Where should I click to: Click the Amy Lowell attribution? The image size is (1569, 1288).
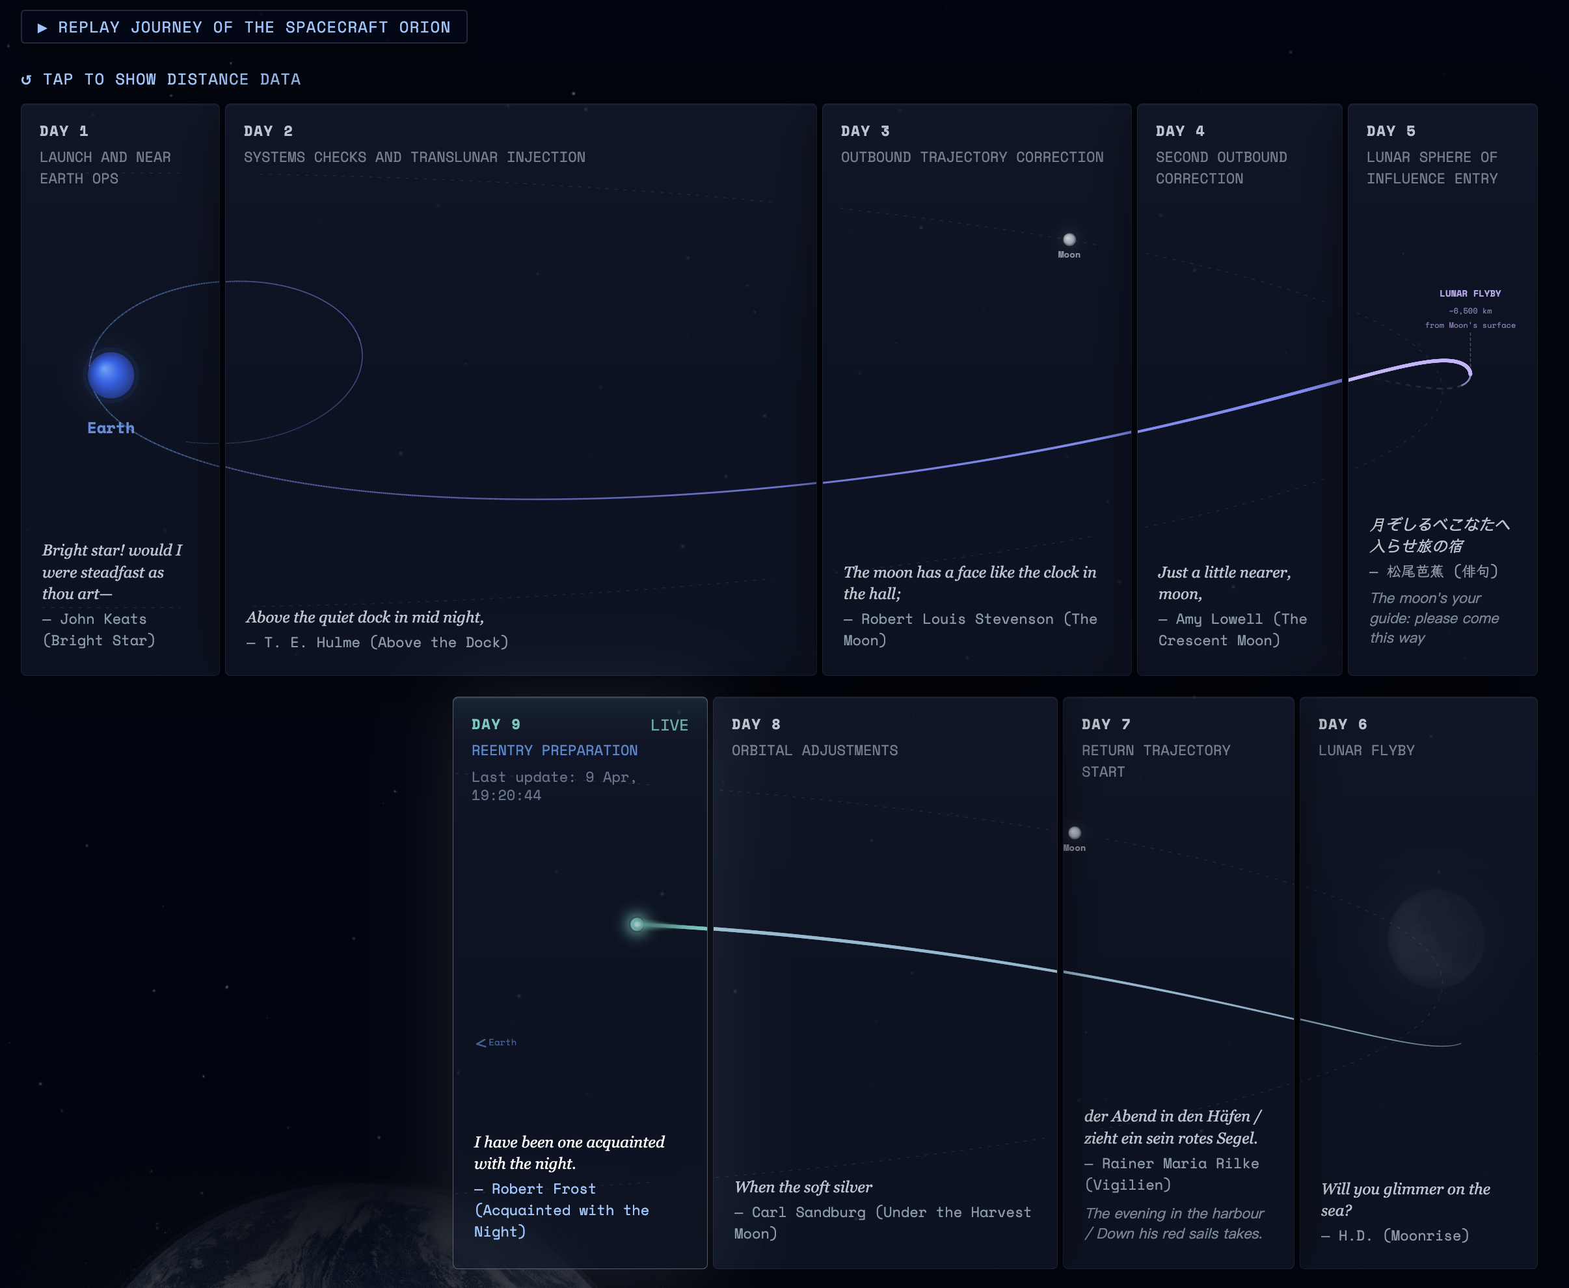(1233, 630)
